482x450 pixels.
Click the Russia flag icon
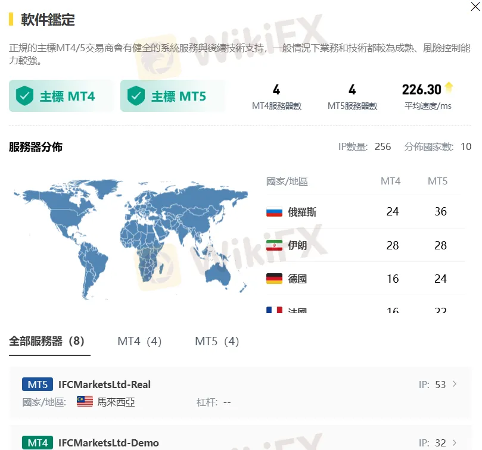pyautogui.click(x=274, y=212)
